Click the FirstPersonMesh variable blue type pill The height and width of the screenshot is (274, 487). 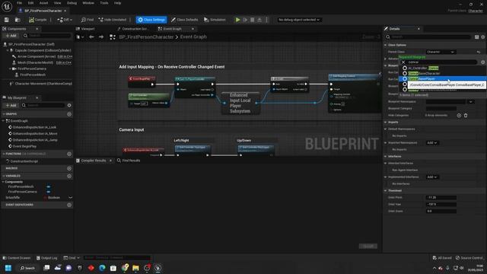tap(49, 186)
